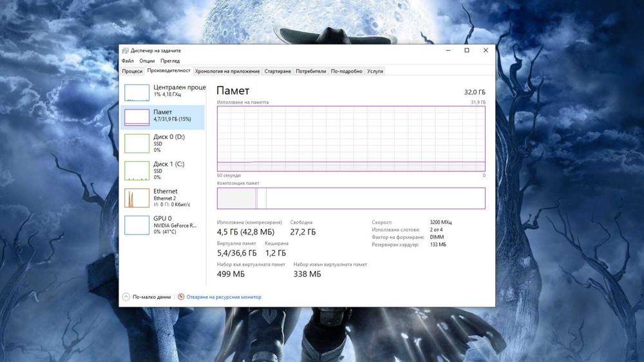Click the 133 МБ hardware reserved value

click(x=438, y=245)
